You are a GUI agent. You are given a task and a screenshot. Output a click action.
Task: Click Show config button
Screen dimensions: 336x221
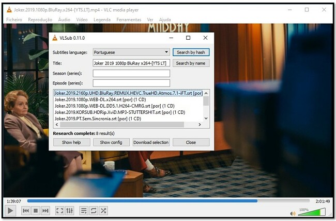tap(111, 142)
